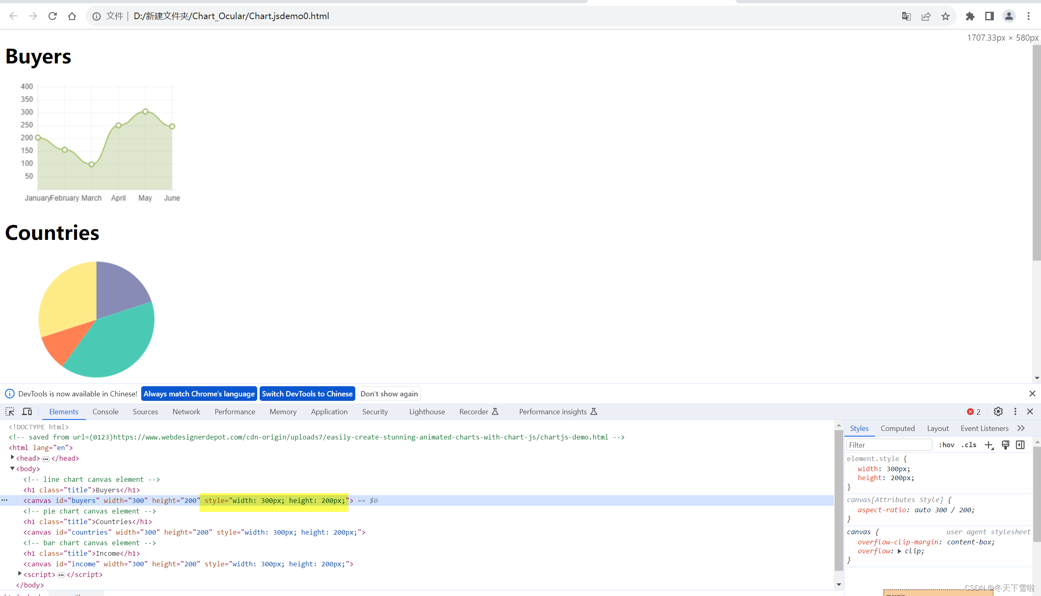Show the error count badge
Image resolution: width=1041 pixels, height=596 pixels.
click(x=974, y=412)
